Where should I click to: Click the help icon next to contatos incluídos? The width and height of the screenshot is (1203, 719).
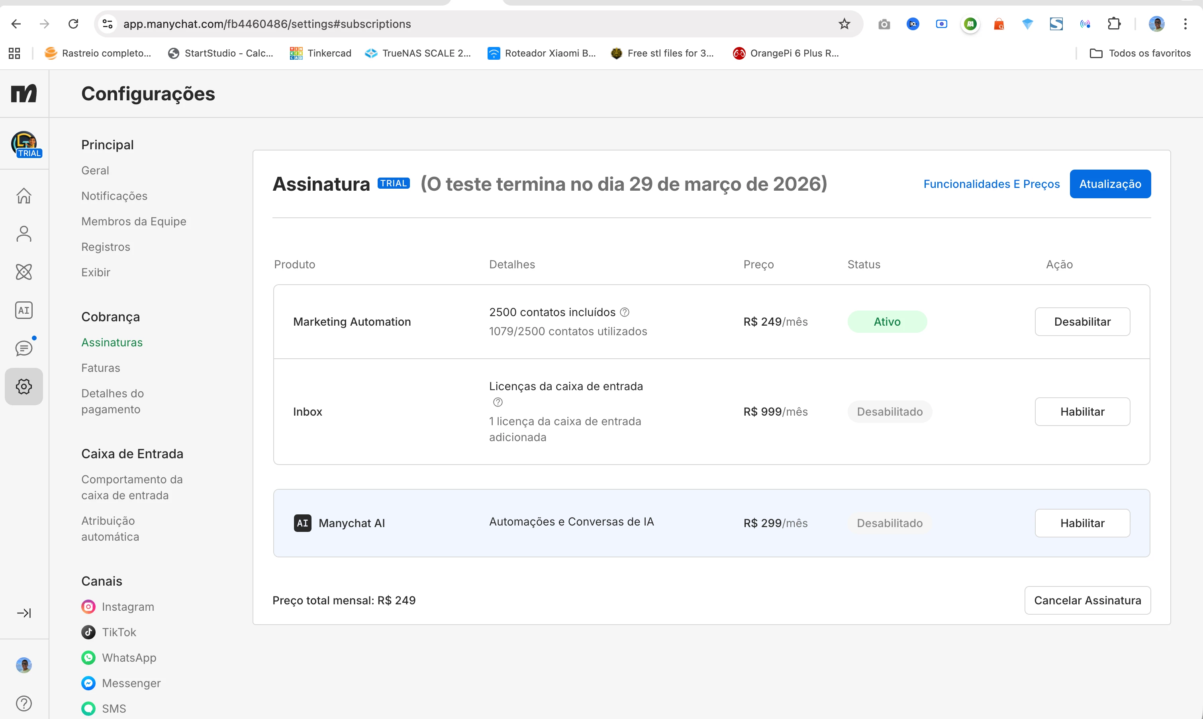[x=625, y=313]
